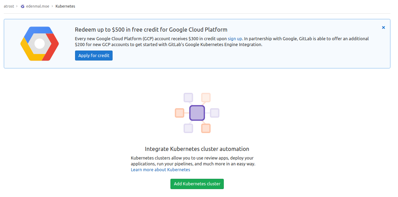This screenshot has width=398, height=197.
Task: Click the edenmal.moe project avatar icon
Action: coord(23,6)
